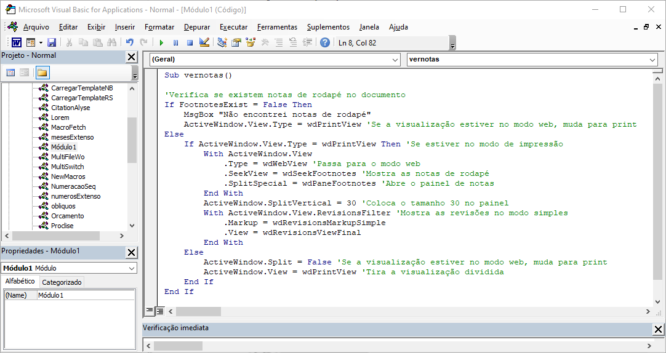Open the Editar menu

(x=68, y=27)
